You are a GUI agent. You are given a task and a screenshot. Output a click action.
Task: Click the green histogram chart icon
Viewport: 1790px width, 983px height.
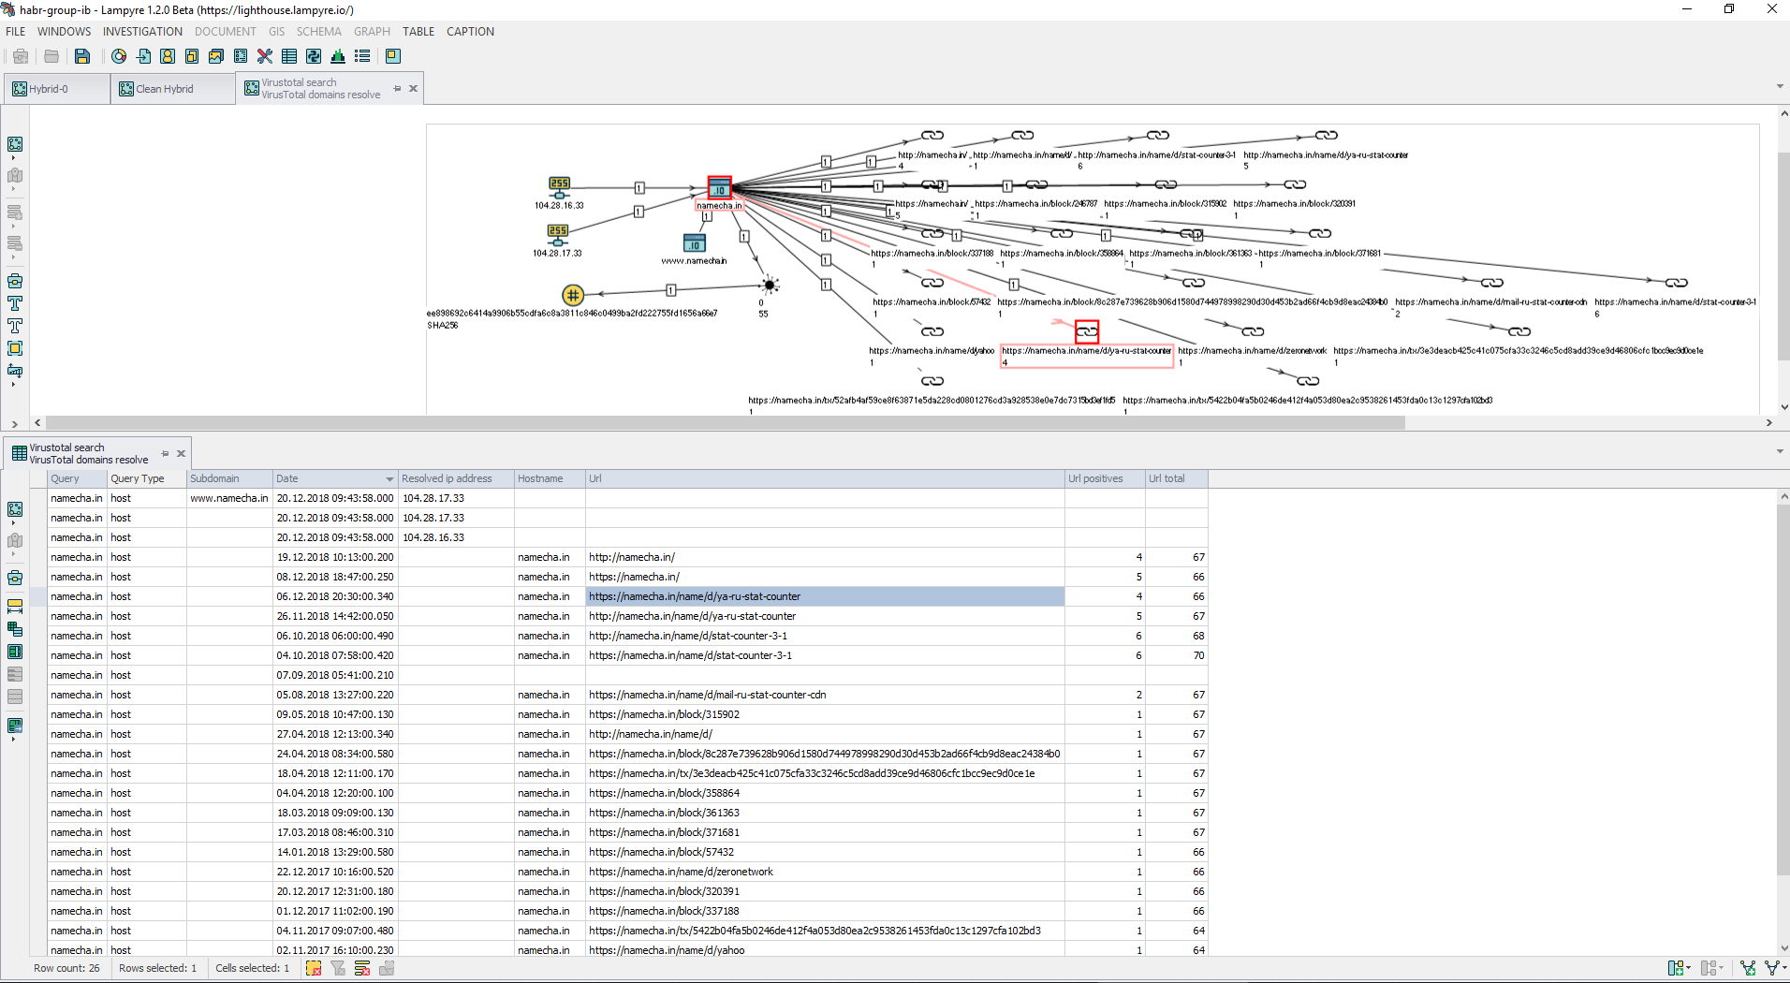[338, 56]
